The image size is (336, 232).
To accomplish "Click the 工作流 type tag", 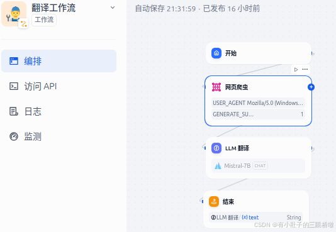I will 44,20.
